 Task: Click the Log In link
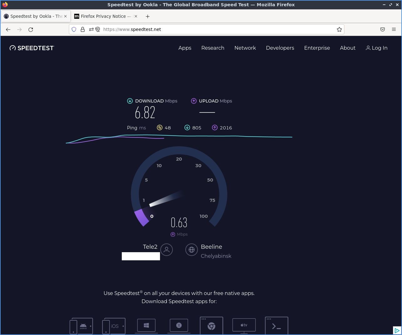[x=377, y=48]
